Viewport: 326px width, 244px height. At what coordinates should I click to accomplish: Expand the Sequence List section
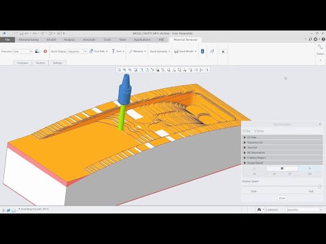pyautogui.click(x=283, y=142)
